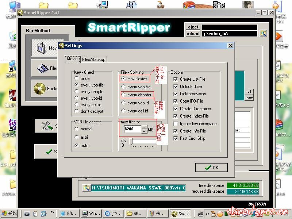Click the Backup disc icon
Viewport: 292px width, 219px height.
39,88
